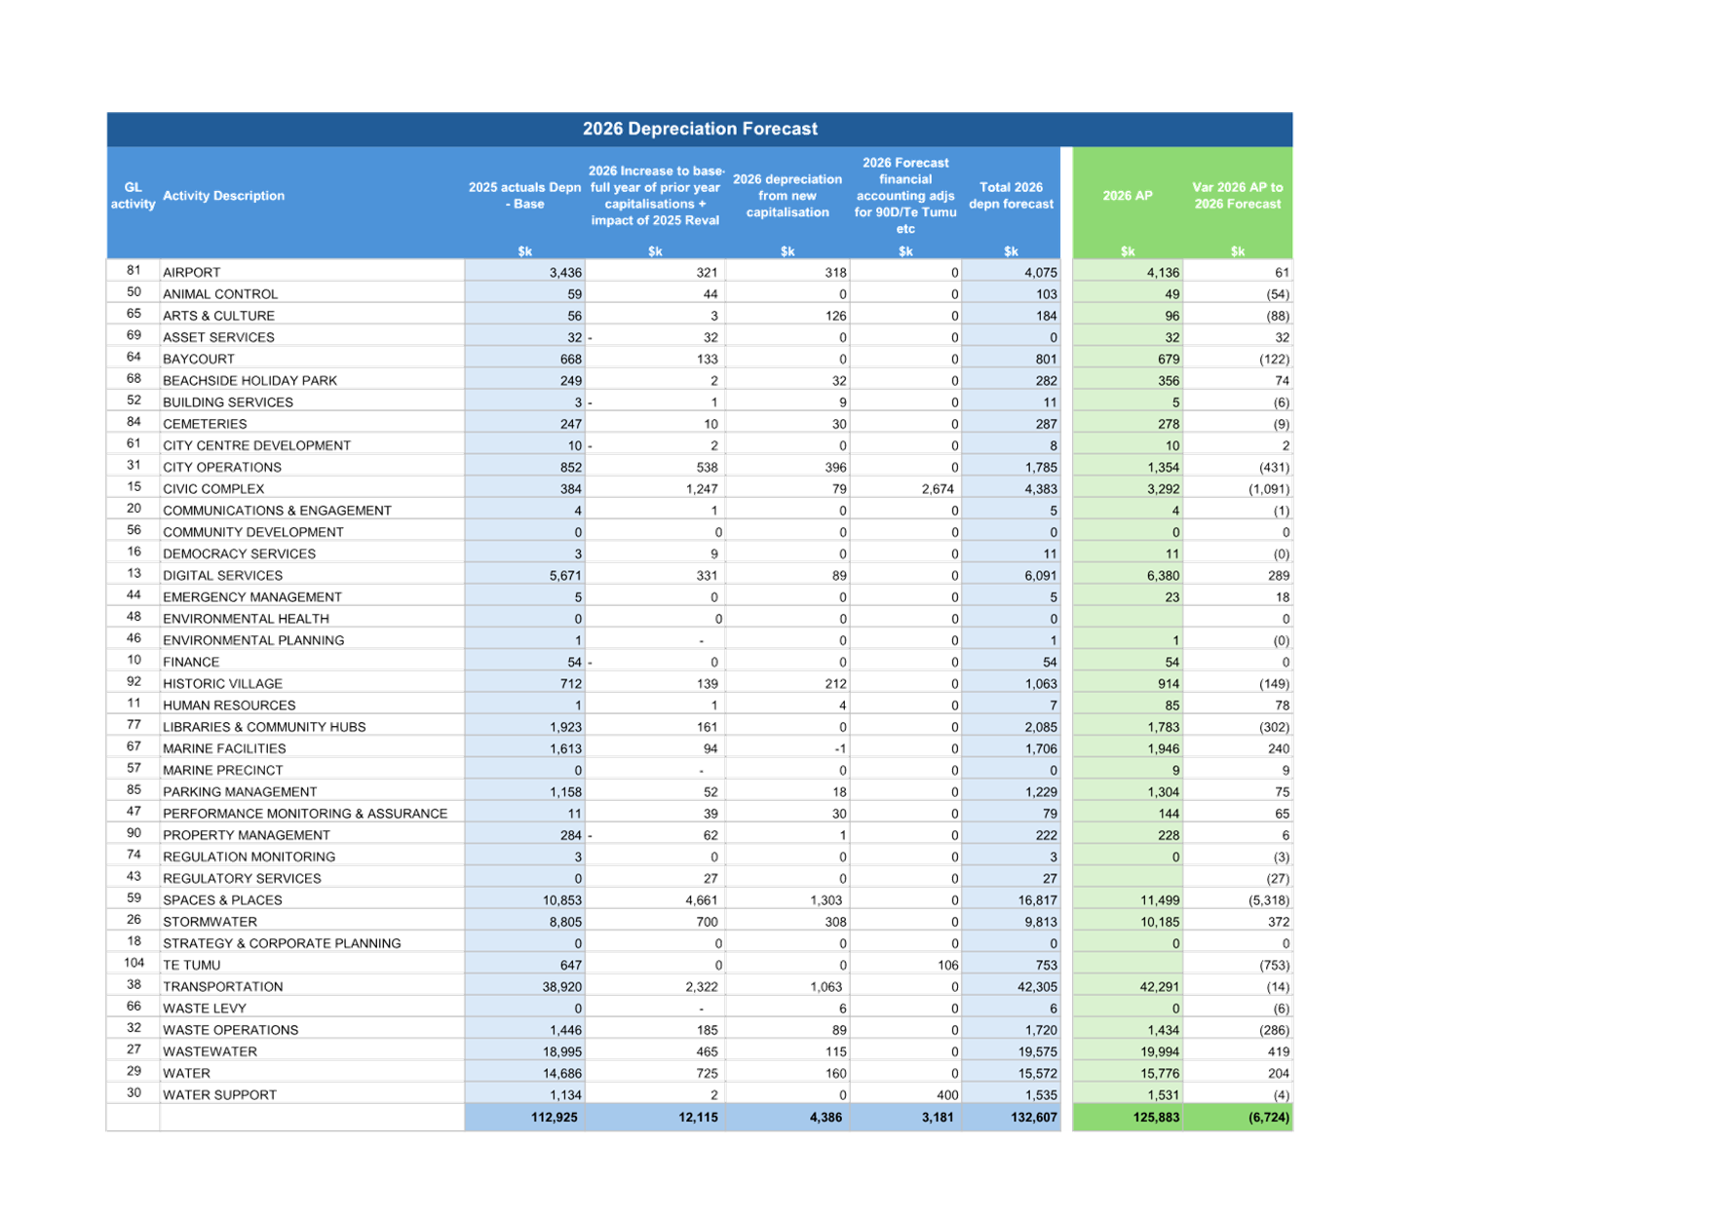Viewport: 1727px width, 1220px height.
Task: Select the grand total forecast cell 132,607
Action: (x=1033, y=1117)
